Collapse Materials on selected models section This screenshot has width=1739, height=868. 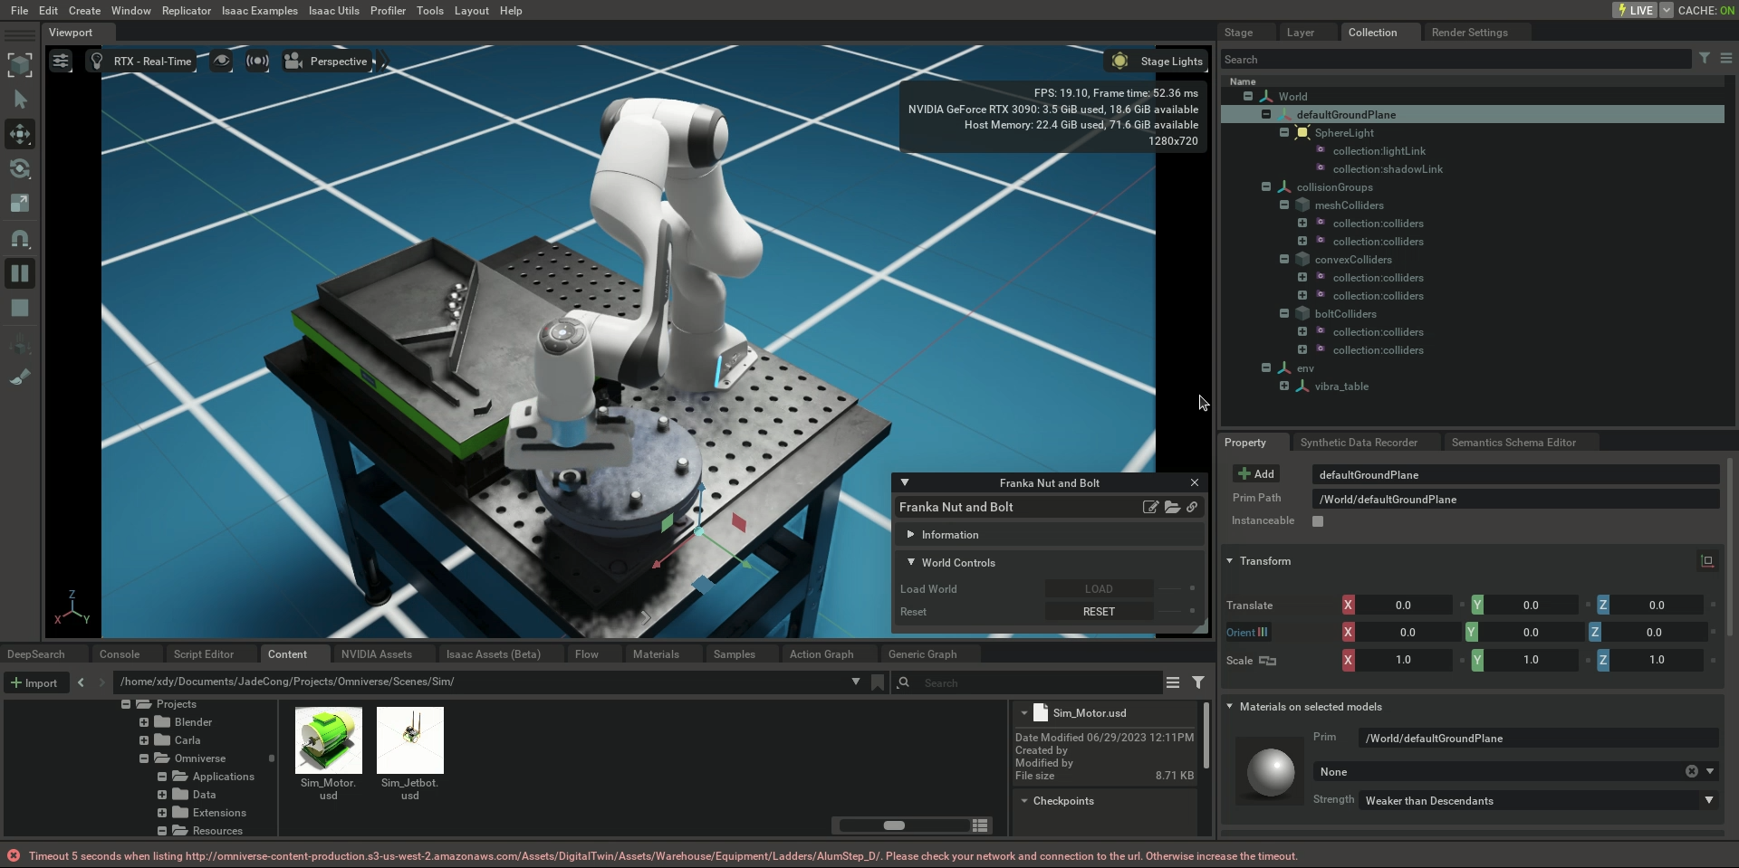coord(1230,707)
